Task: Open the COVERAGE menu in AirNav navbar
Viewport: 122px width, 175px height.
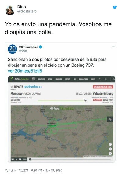Action: [59, 79]
